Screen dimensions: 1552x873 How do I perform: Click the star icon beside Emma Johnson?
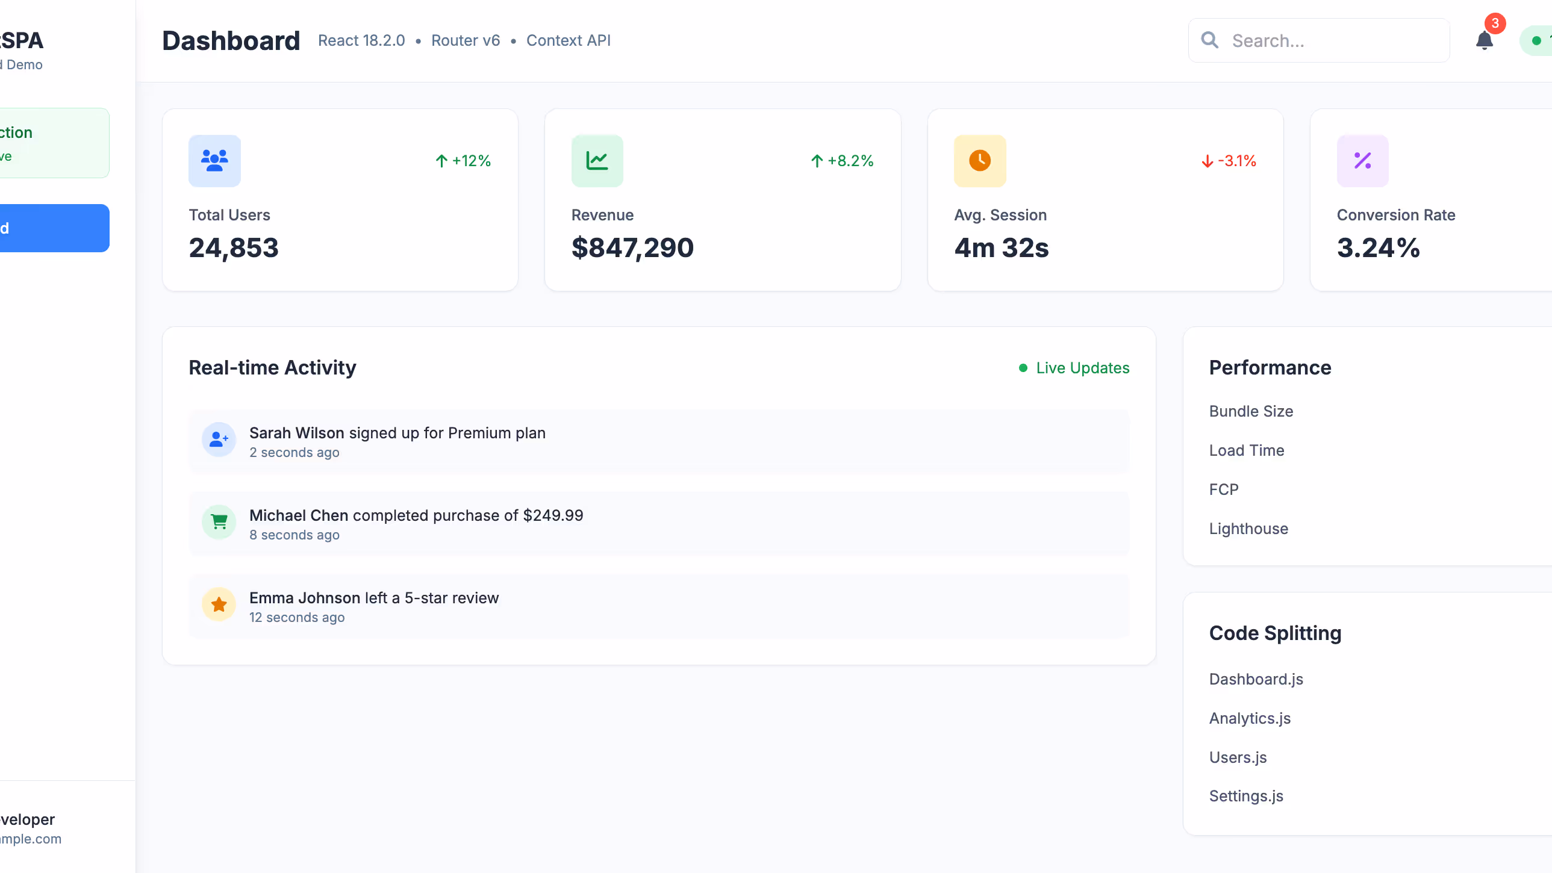(219, 604)
